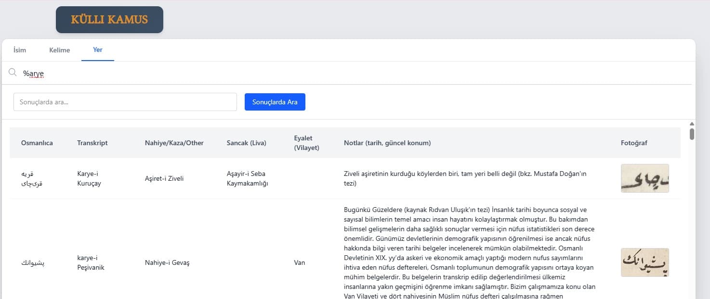710x299 pixels.
Task: Click the KÜLLI KAMUS logo banner
Action: click(109, 20)
